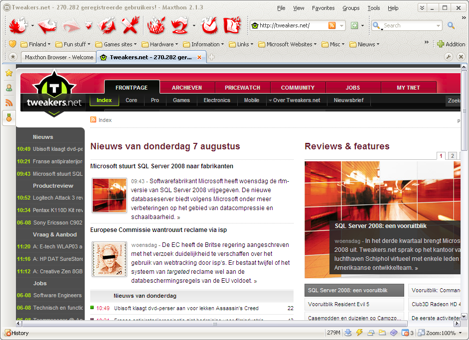
Task: Click the red flame New tab toolbar icon
Action: pos(18,25)
